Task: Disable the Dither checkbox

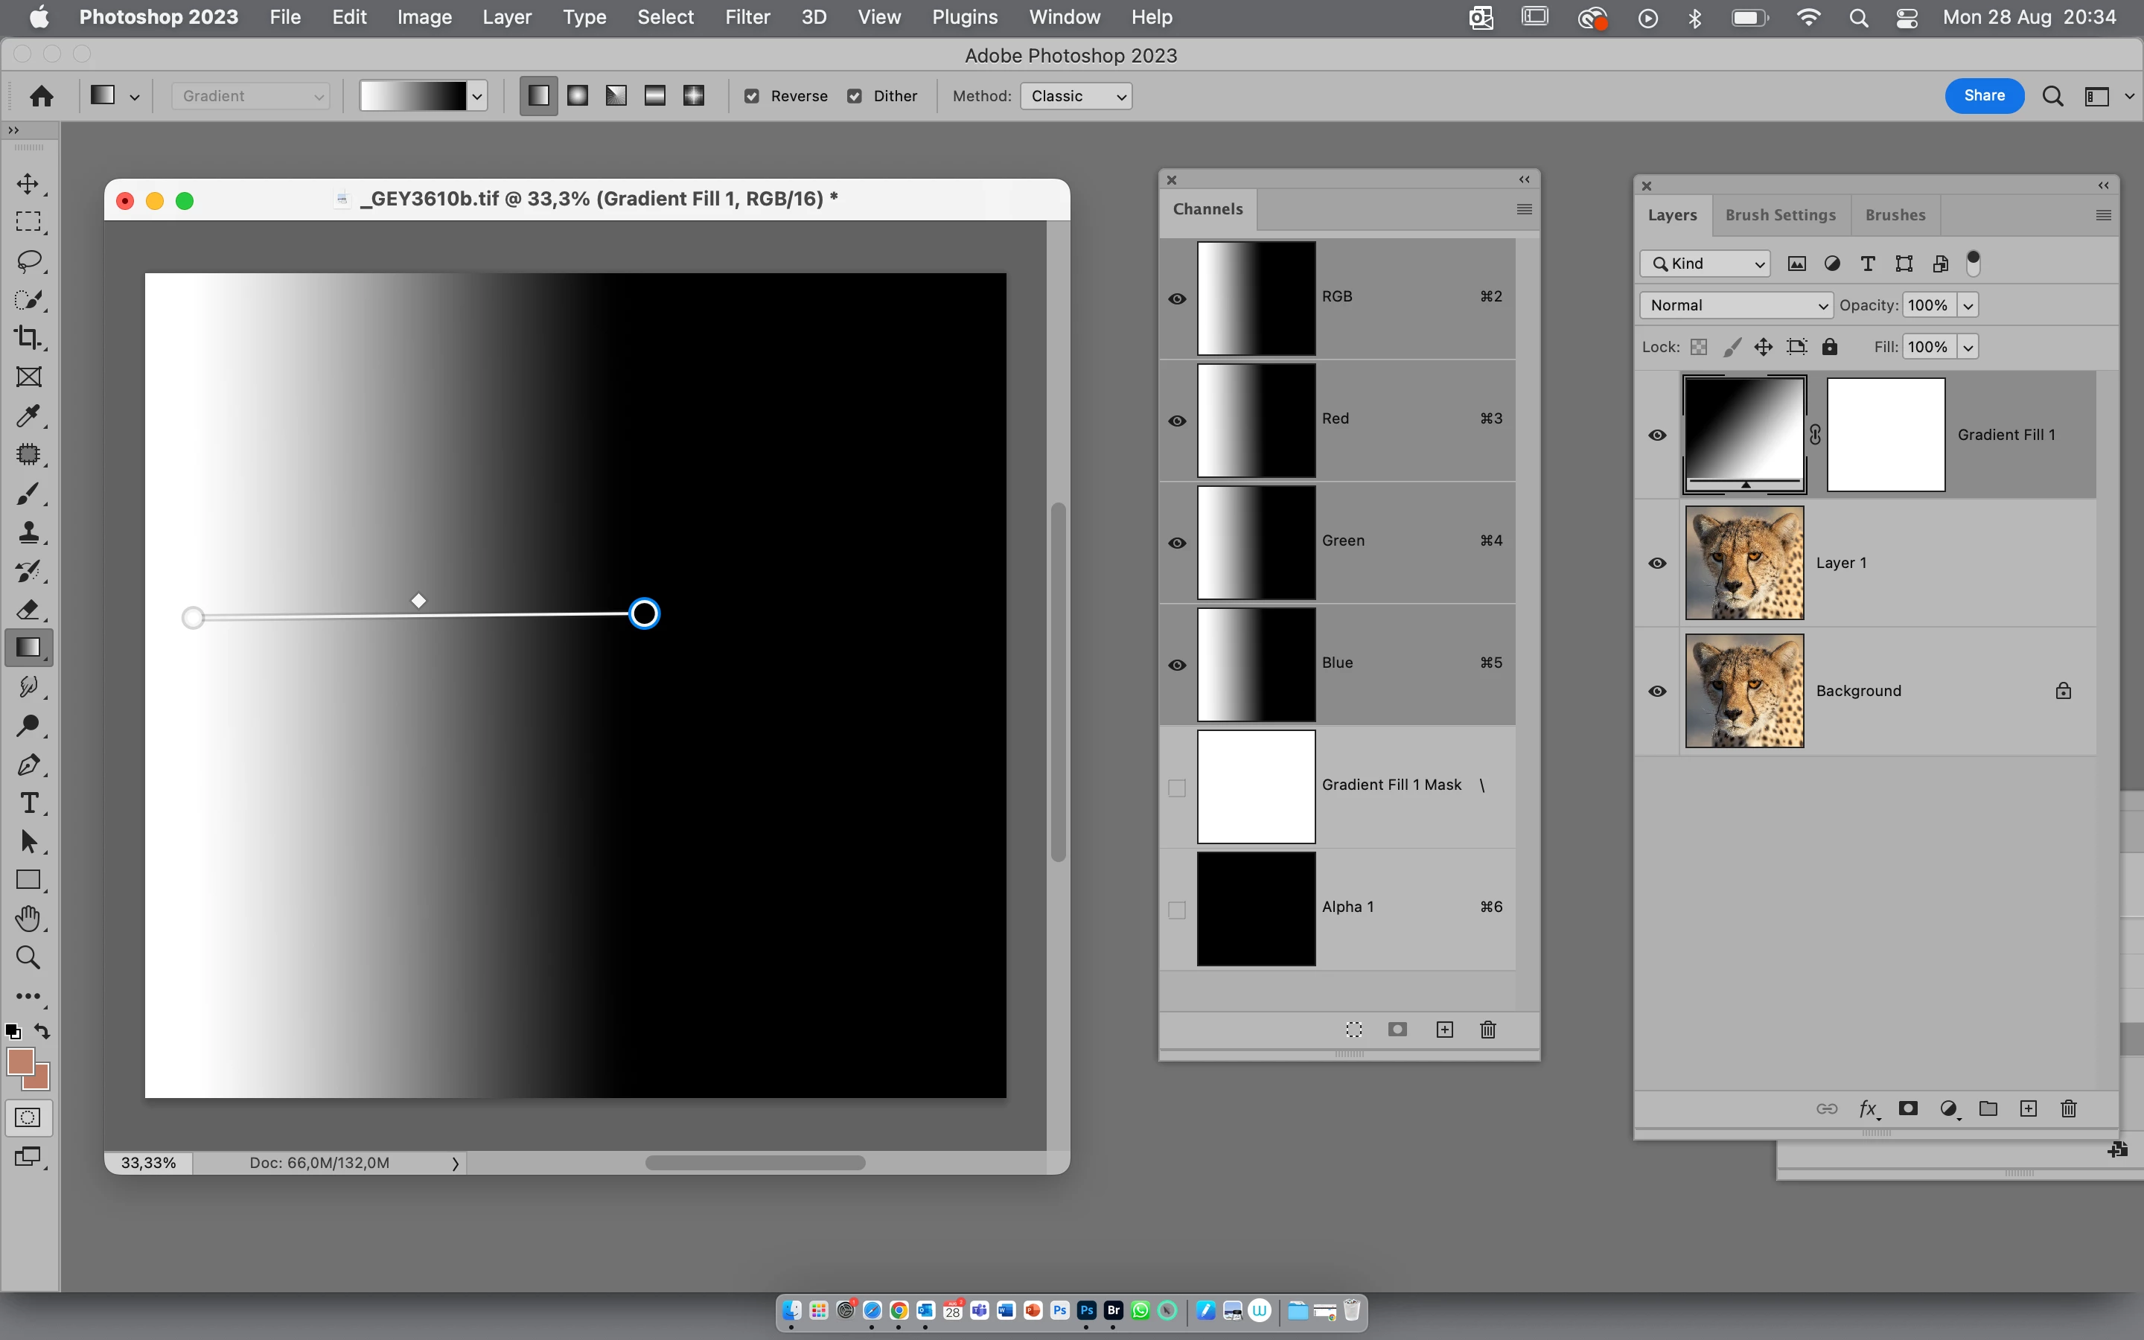Action: (x=855, y=97)
